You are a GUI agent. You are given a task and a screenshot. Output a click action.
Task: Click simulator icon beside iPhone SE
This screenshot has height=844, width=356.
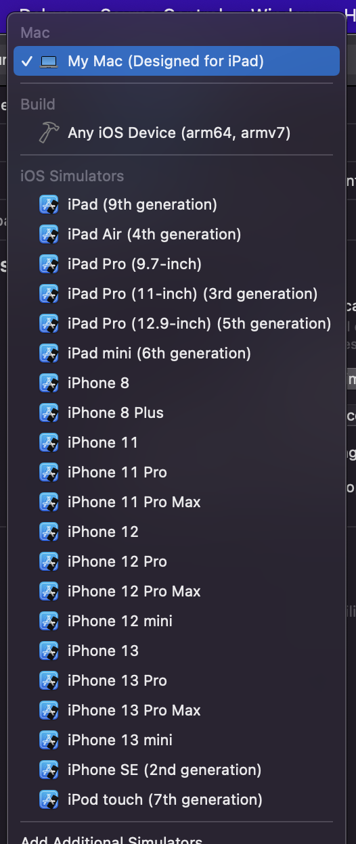coord(49,770)
